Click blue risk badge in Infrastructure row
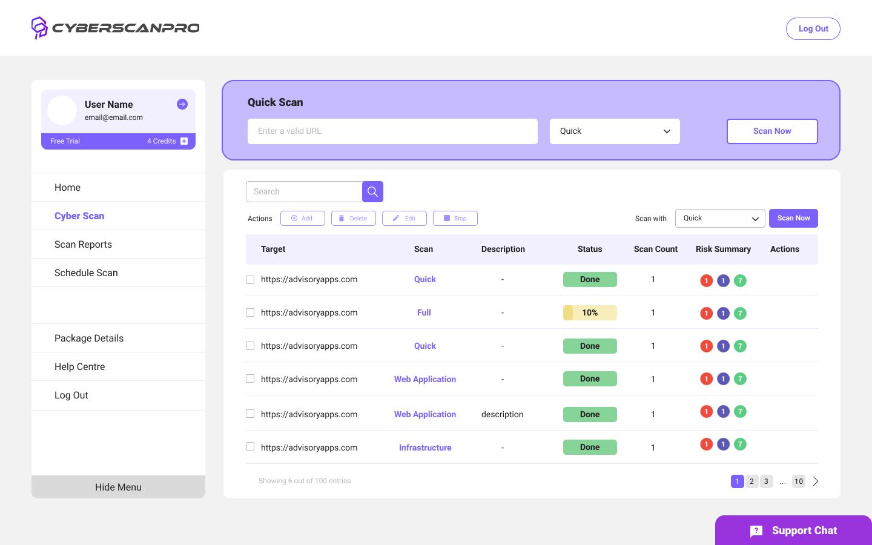872x545 pixels. [x=723, y=444]
